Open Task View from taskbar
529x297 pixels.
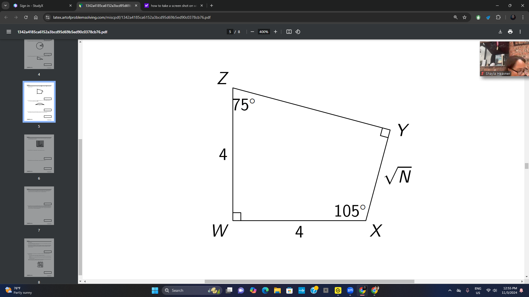(229, 290)
